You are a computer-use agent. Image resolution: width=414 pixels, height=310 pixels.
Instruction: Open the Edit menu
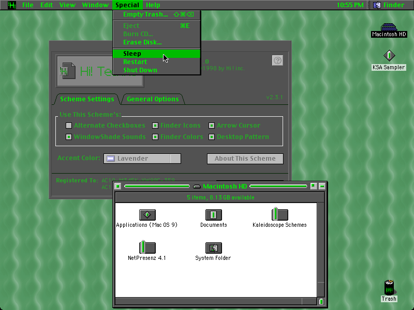[x=47, y=5]
